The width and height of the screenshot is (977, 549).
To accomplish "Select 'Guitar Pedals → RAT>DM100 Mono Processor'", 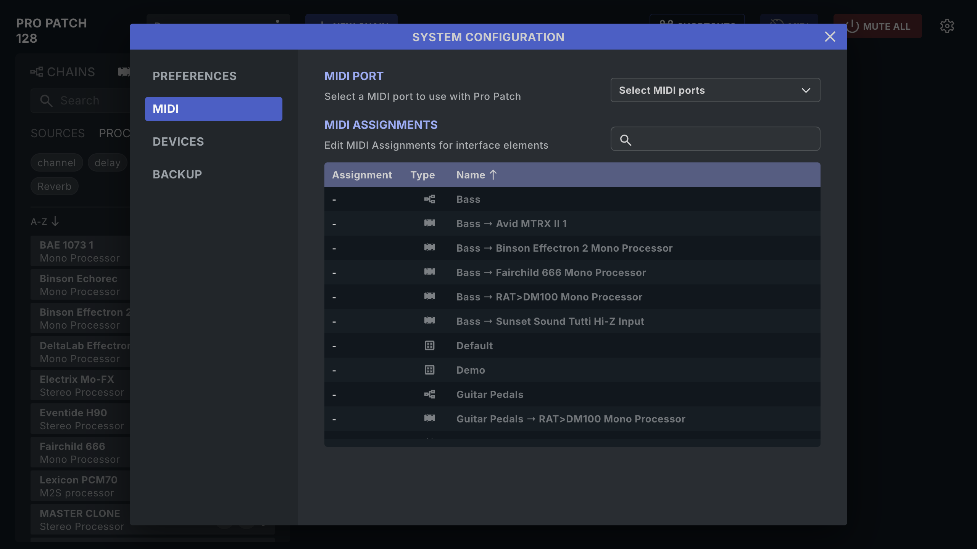I will click(x=572, y=419).
